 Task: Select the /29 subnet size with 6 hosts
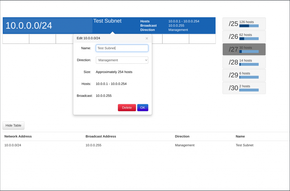click(244, 75)
